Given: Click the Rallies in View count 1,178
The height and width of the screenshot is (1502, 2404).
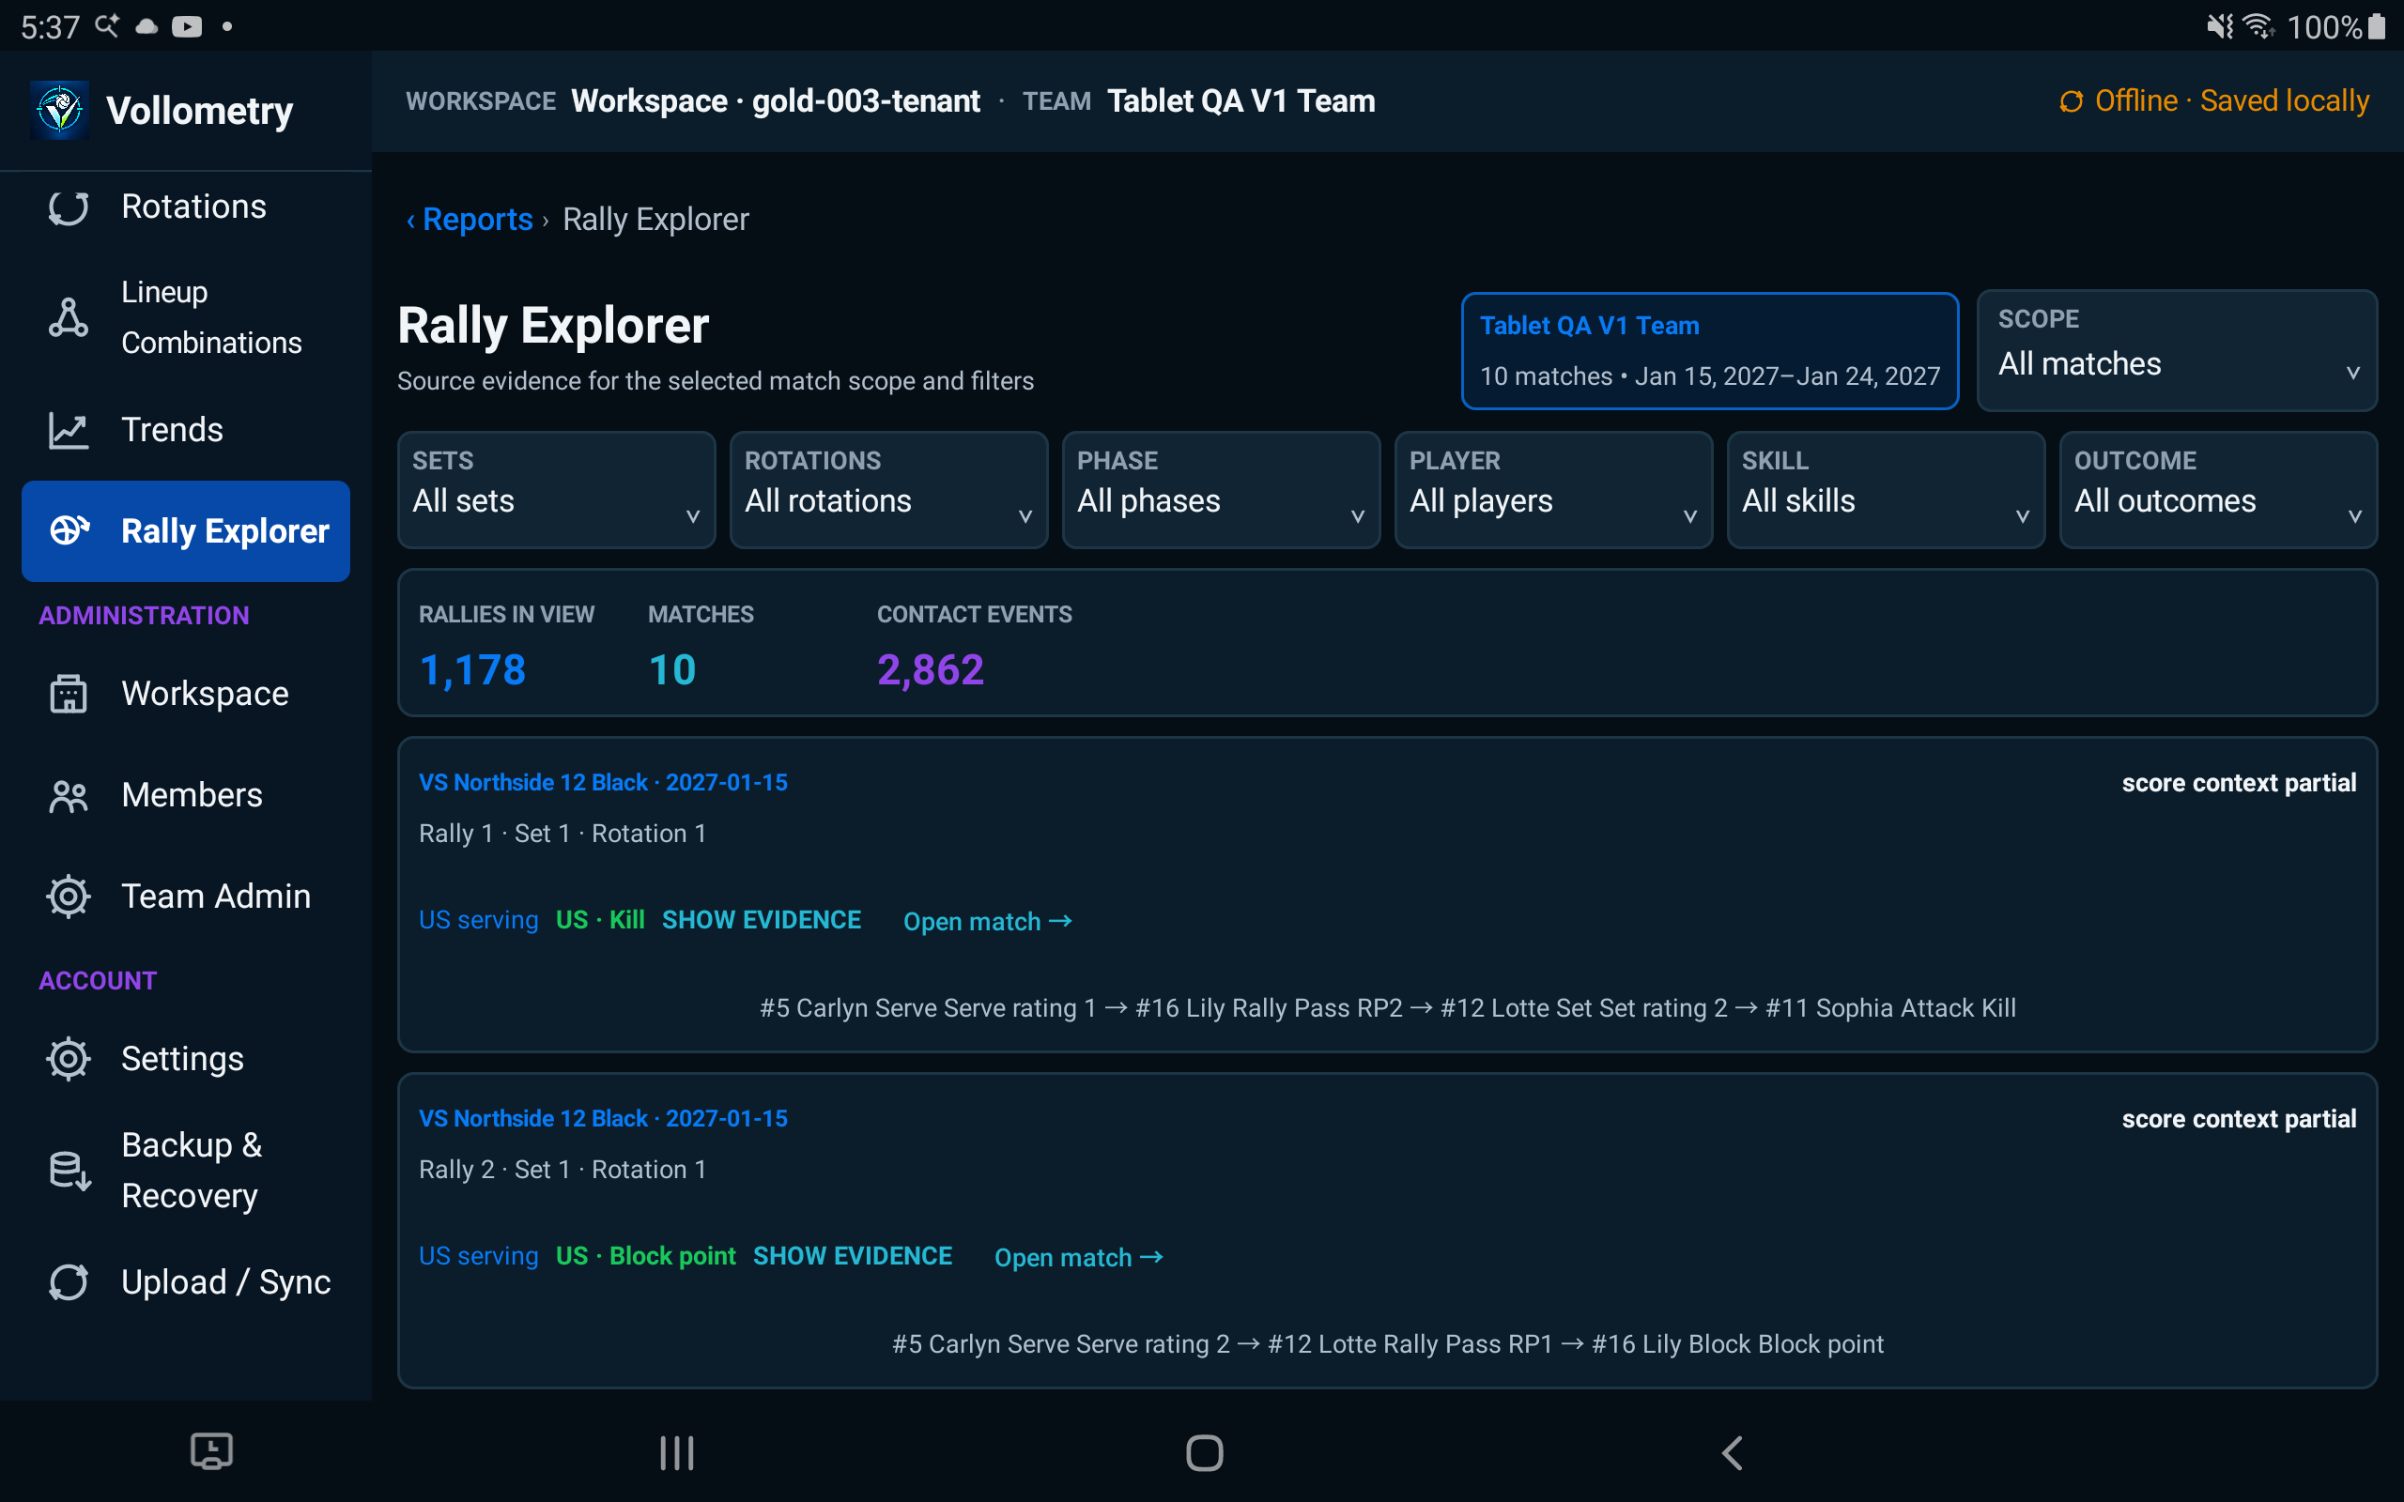Looking at the screenshot, I should click(x=471, y=670).
